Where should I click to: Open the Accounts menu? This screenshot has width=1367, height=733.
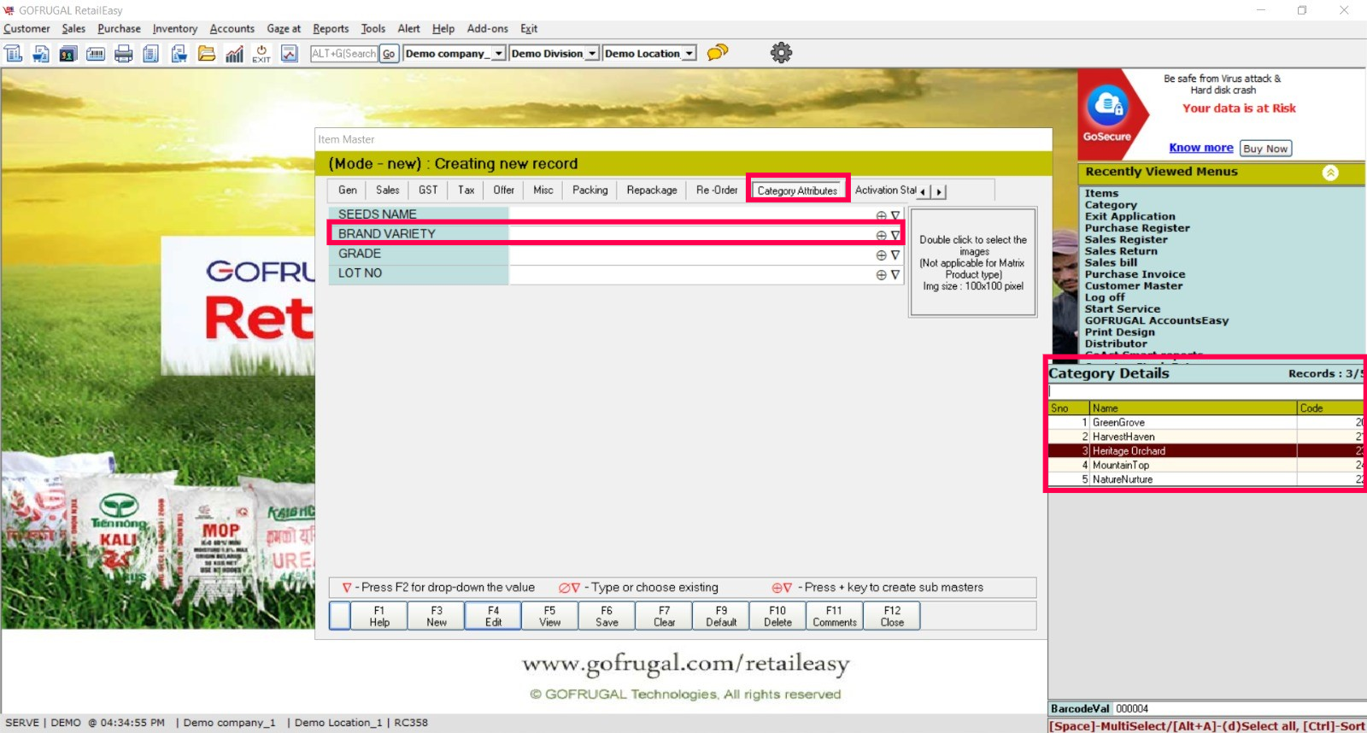tap(232, 28)
